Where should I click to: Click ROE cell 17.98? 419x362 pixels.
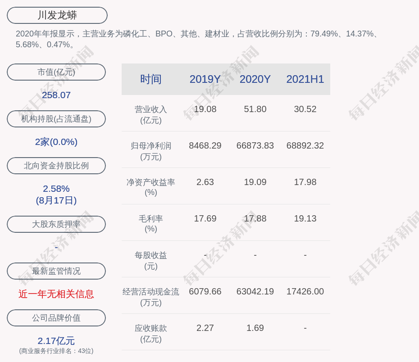[x=305, y=182]
